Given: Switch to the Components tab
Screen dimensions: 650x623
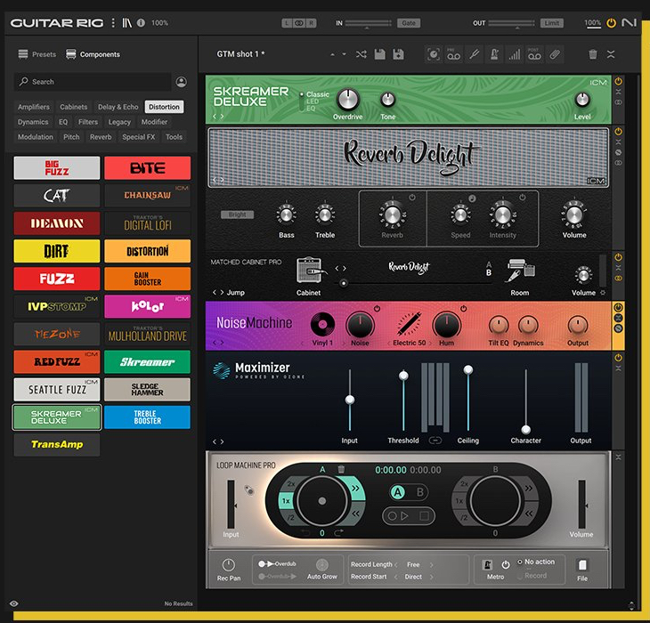Looking at the screenshot, I should coord(93,54).
